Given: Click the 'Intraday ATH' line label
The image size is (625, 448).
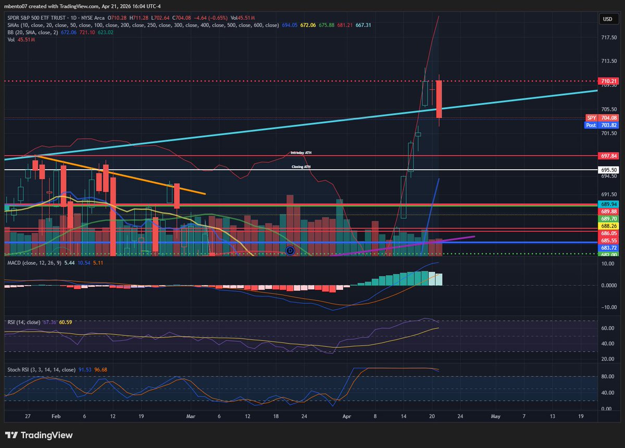Looking at the screenshot, I should click(x=301, y=153).
